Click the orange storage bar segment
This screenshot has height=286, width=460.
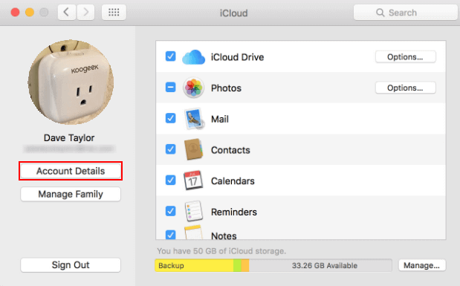245,265
